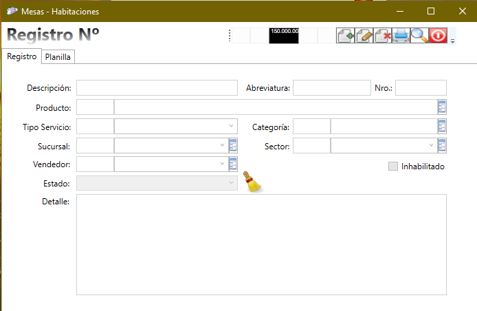Click the yellow broom clear icon
The height and width of the screenshot is (311, 477).
pyautogui.click(x=252, y=182)
